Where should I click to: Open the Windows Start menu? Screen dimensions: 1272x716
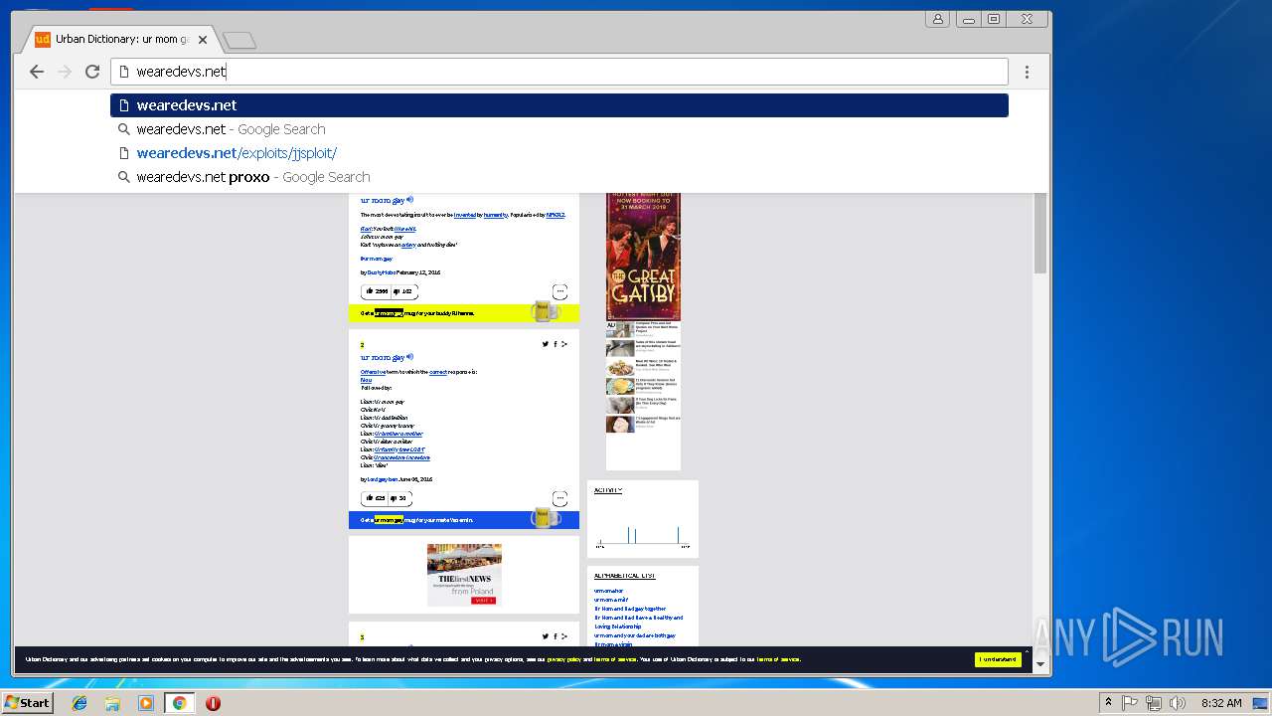pos(27,702)
